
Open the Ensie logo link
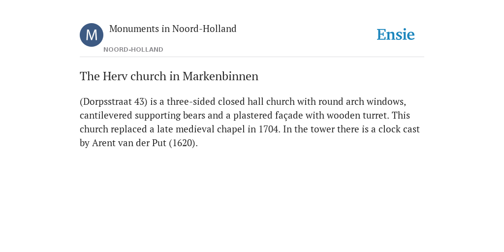[x=396, y=34]
